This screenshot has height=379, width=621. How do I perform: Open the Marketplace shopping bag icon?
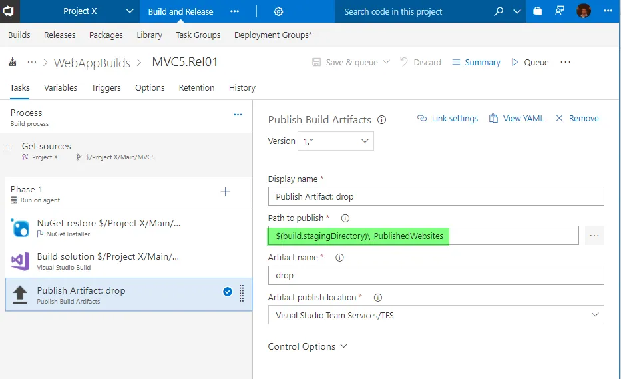pyautogui.click(x=537, y=11)
